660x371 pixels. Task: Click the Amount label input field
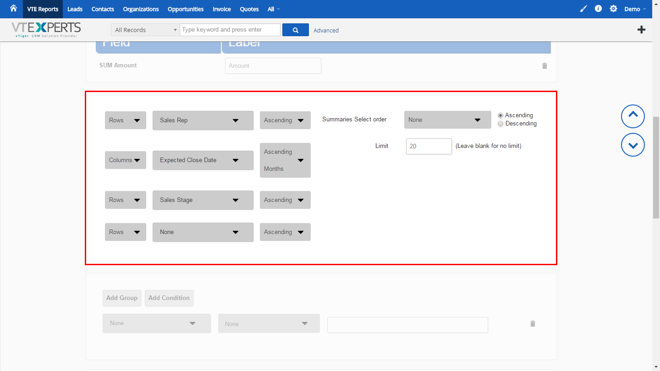pyautogui.click(x=273, y=65)
